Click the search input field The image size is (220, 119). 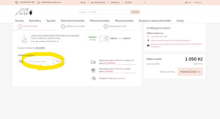104,12
